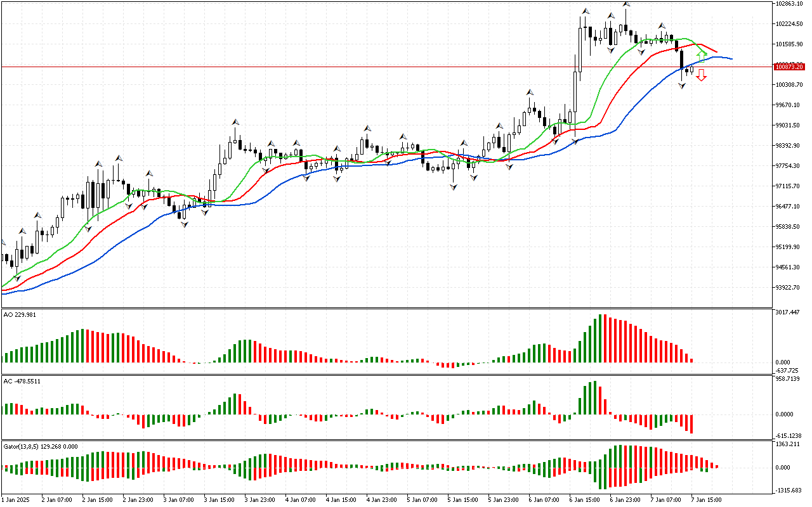Click price level 94561.30 on the axis
This screenshot has height=507, width=812.
coord(789,267)
